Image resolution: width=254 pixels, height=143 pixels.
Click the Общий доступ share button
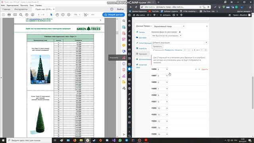pyautogui.click(x=114, y=15)
